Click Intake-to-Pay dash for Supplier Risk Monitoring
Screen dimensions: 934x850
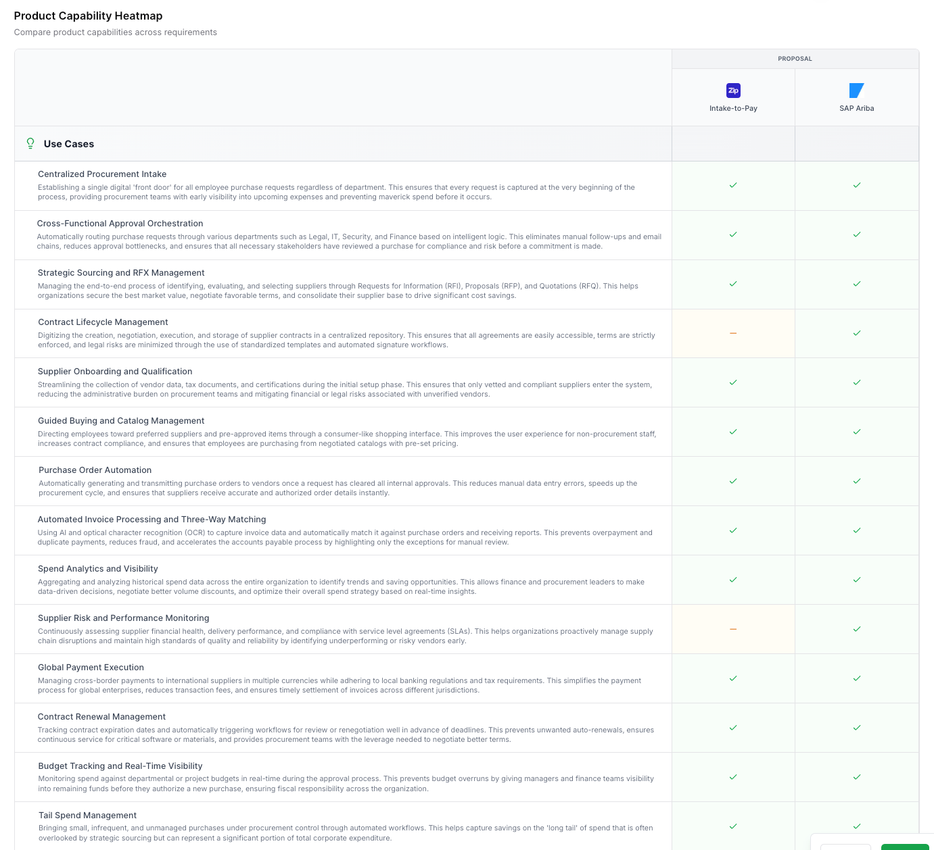pyautogui.click(x=733, y=629)
